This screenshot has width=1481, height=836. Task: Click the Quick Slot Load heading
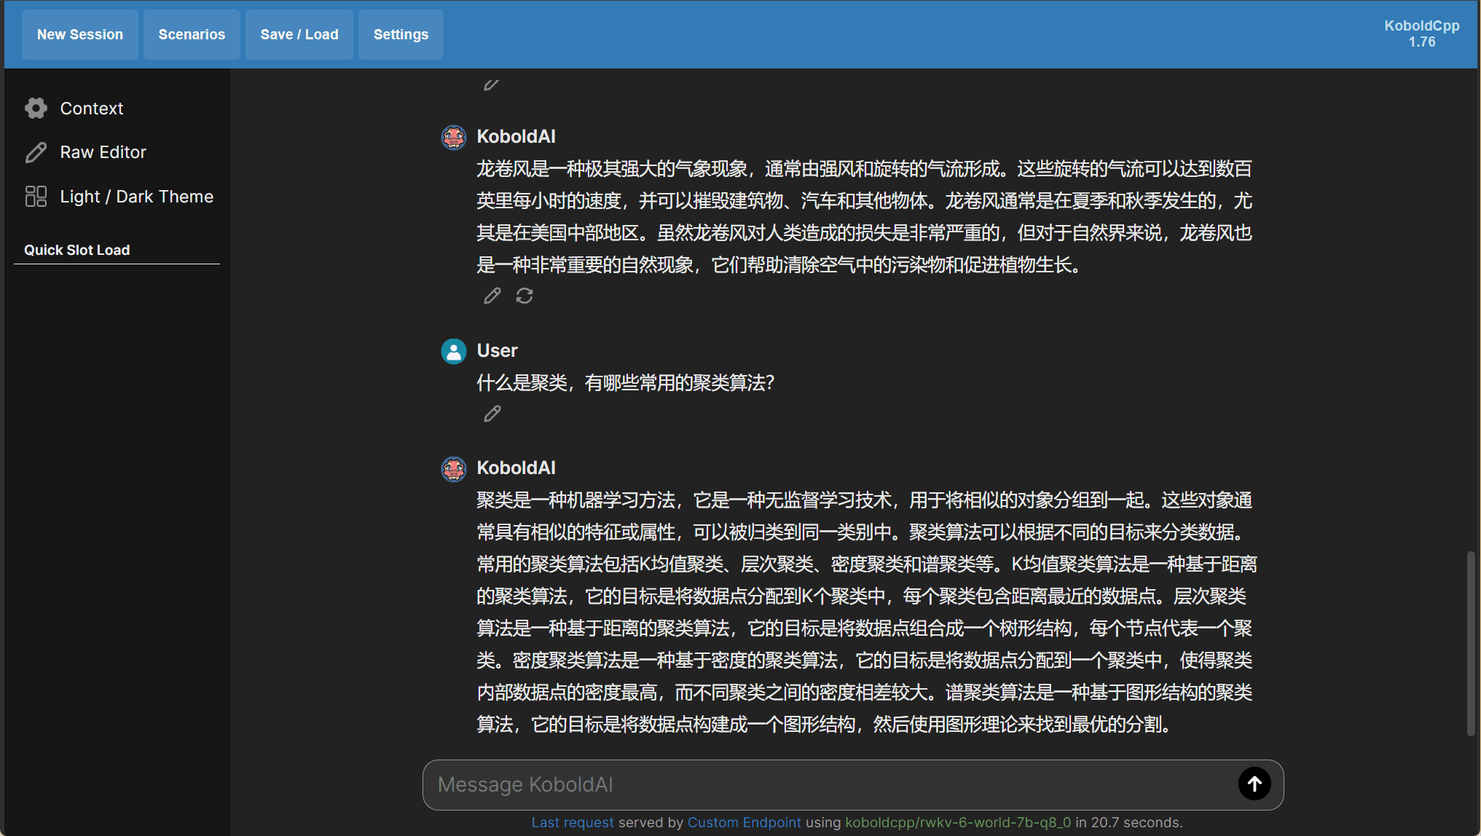[77, 250]
